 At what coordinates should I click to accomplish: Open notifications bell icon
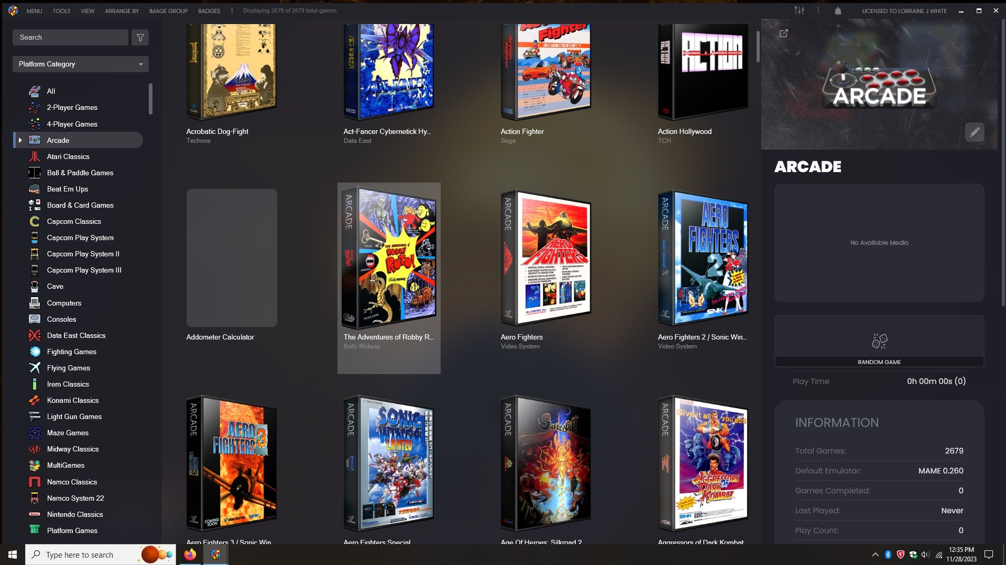click(838, 10)
